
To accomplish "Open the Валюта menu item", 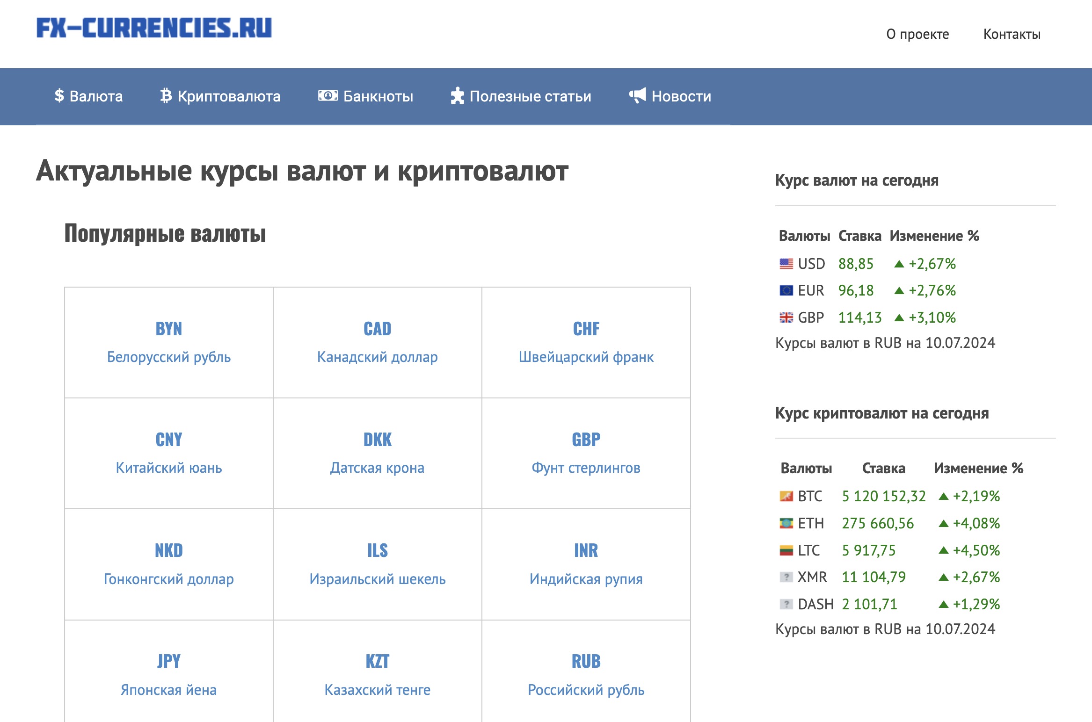I will (x=88, y=96).
